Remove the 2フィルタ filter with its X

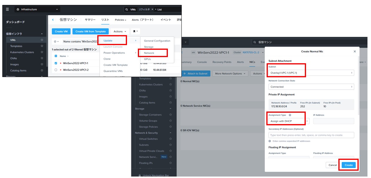point(152,9)
